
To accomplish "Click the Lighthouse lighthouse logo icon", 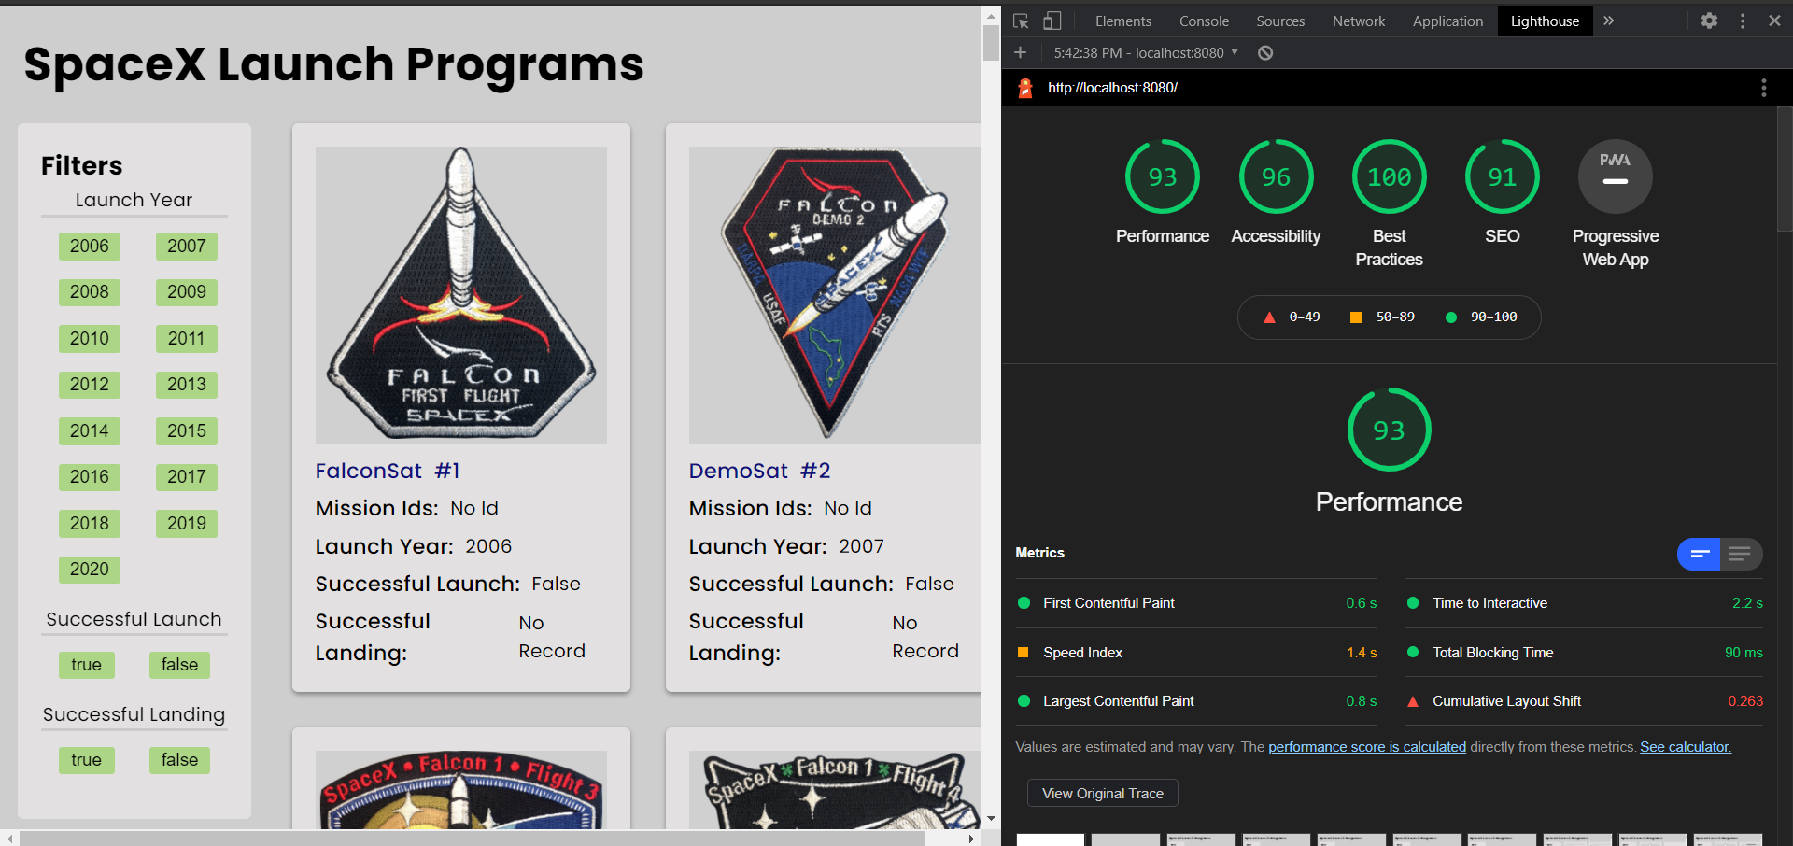I will point(1024,88).
